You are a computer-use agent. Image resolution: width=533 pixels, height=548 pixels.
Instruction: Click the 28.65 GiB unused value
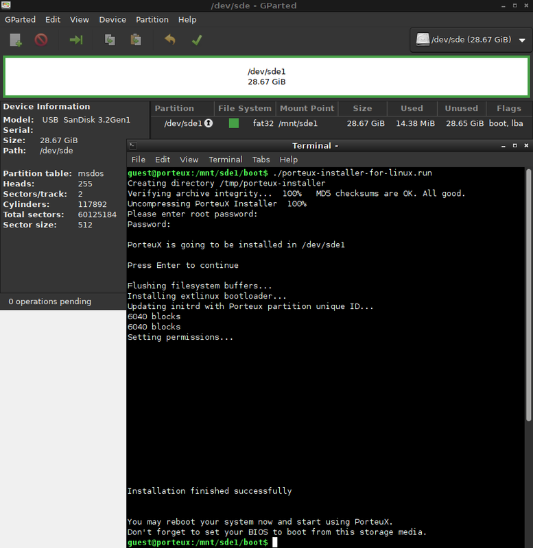click(465, 123)
